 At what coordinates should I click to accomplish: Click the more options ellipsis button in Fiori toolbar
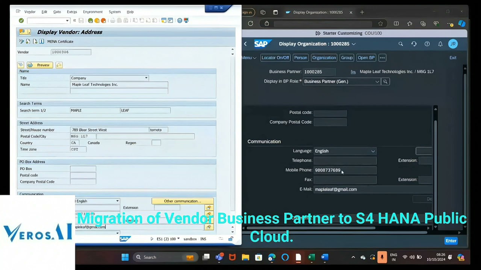point(382,58)
